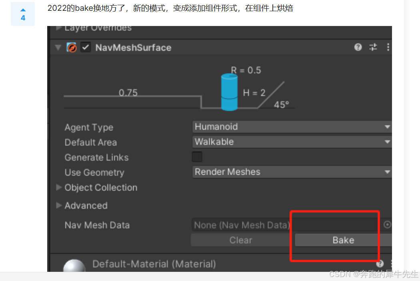Click the R = 0.5 radius label
Viewport: 420px width, 281px height.
pyautogui.click(x=246, y=70)
